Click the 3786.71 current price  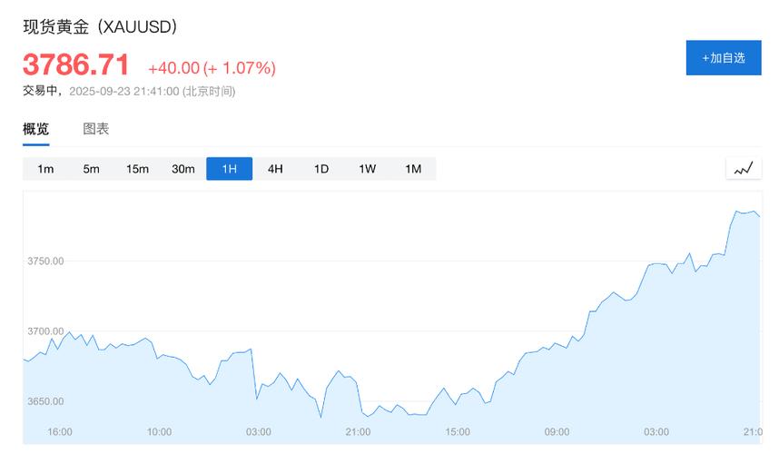coord(76,65)
